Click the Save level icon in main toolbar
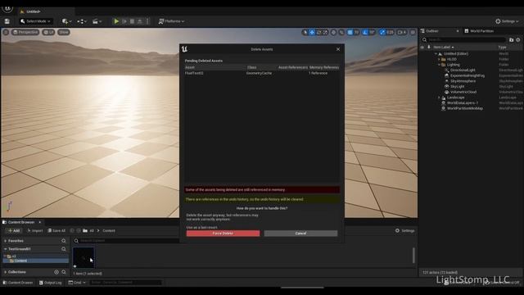The height and width of the screenshot is (295, 524). click(7, 21)
